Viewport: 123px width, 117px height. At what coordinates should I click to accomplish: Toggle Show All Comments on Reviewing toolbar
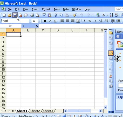(x=111, y=53)
